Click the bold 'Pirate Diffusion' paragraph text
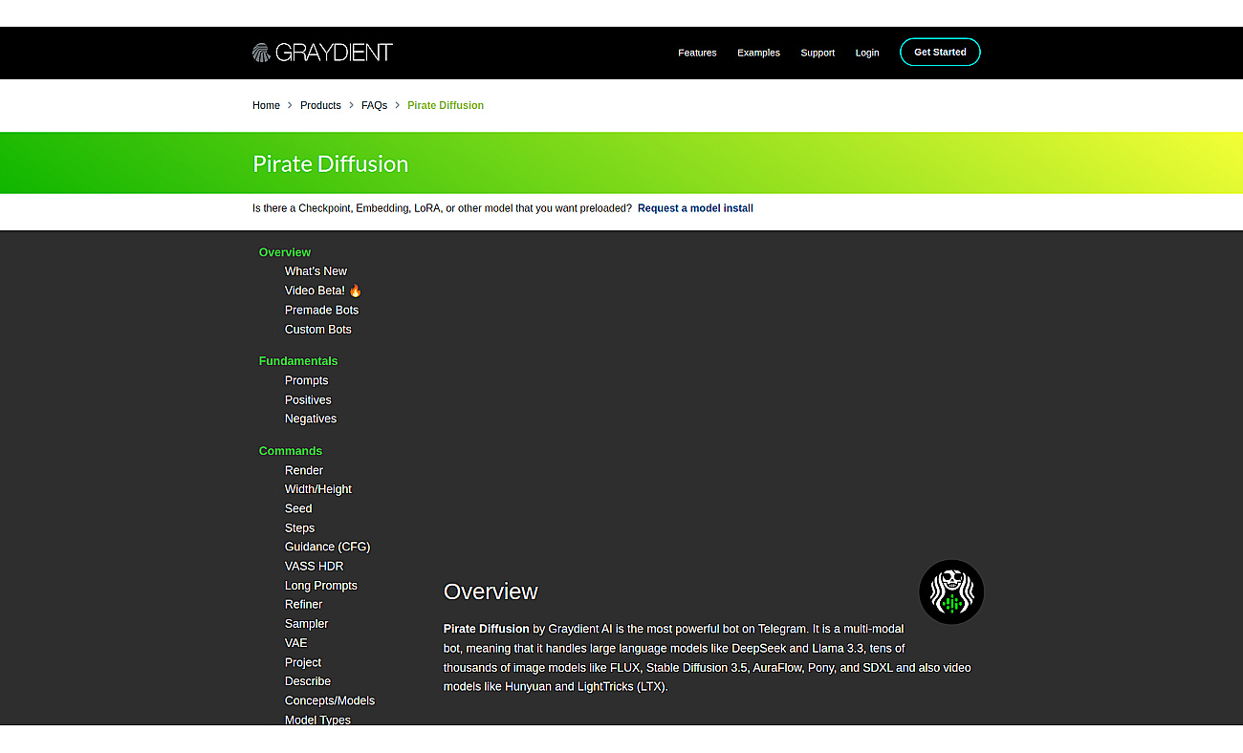The width and height of the screenshot is (1243, 753). click(x=486, y=629)
